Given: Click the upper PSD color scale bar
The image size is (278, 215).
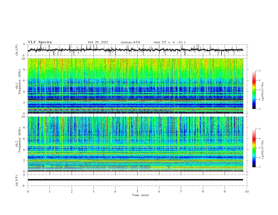Looking at the screenshot, I should [254, 90].
